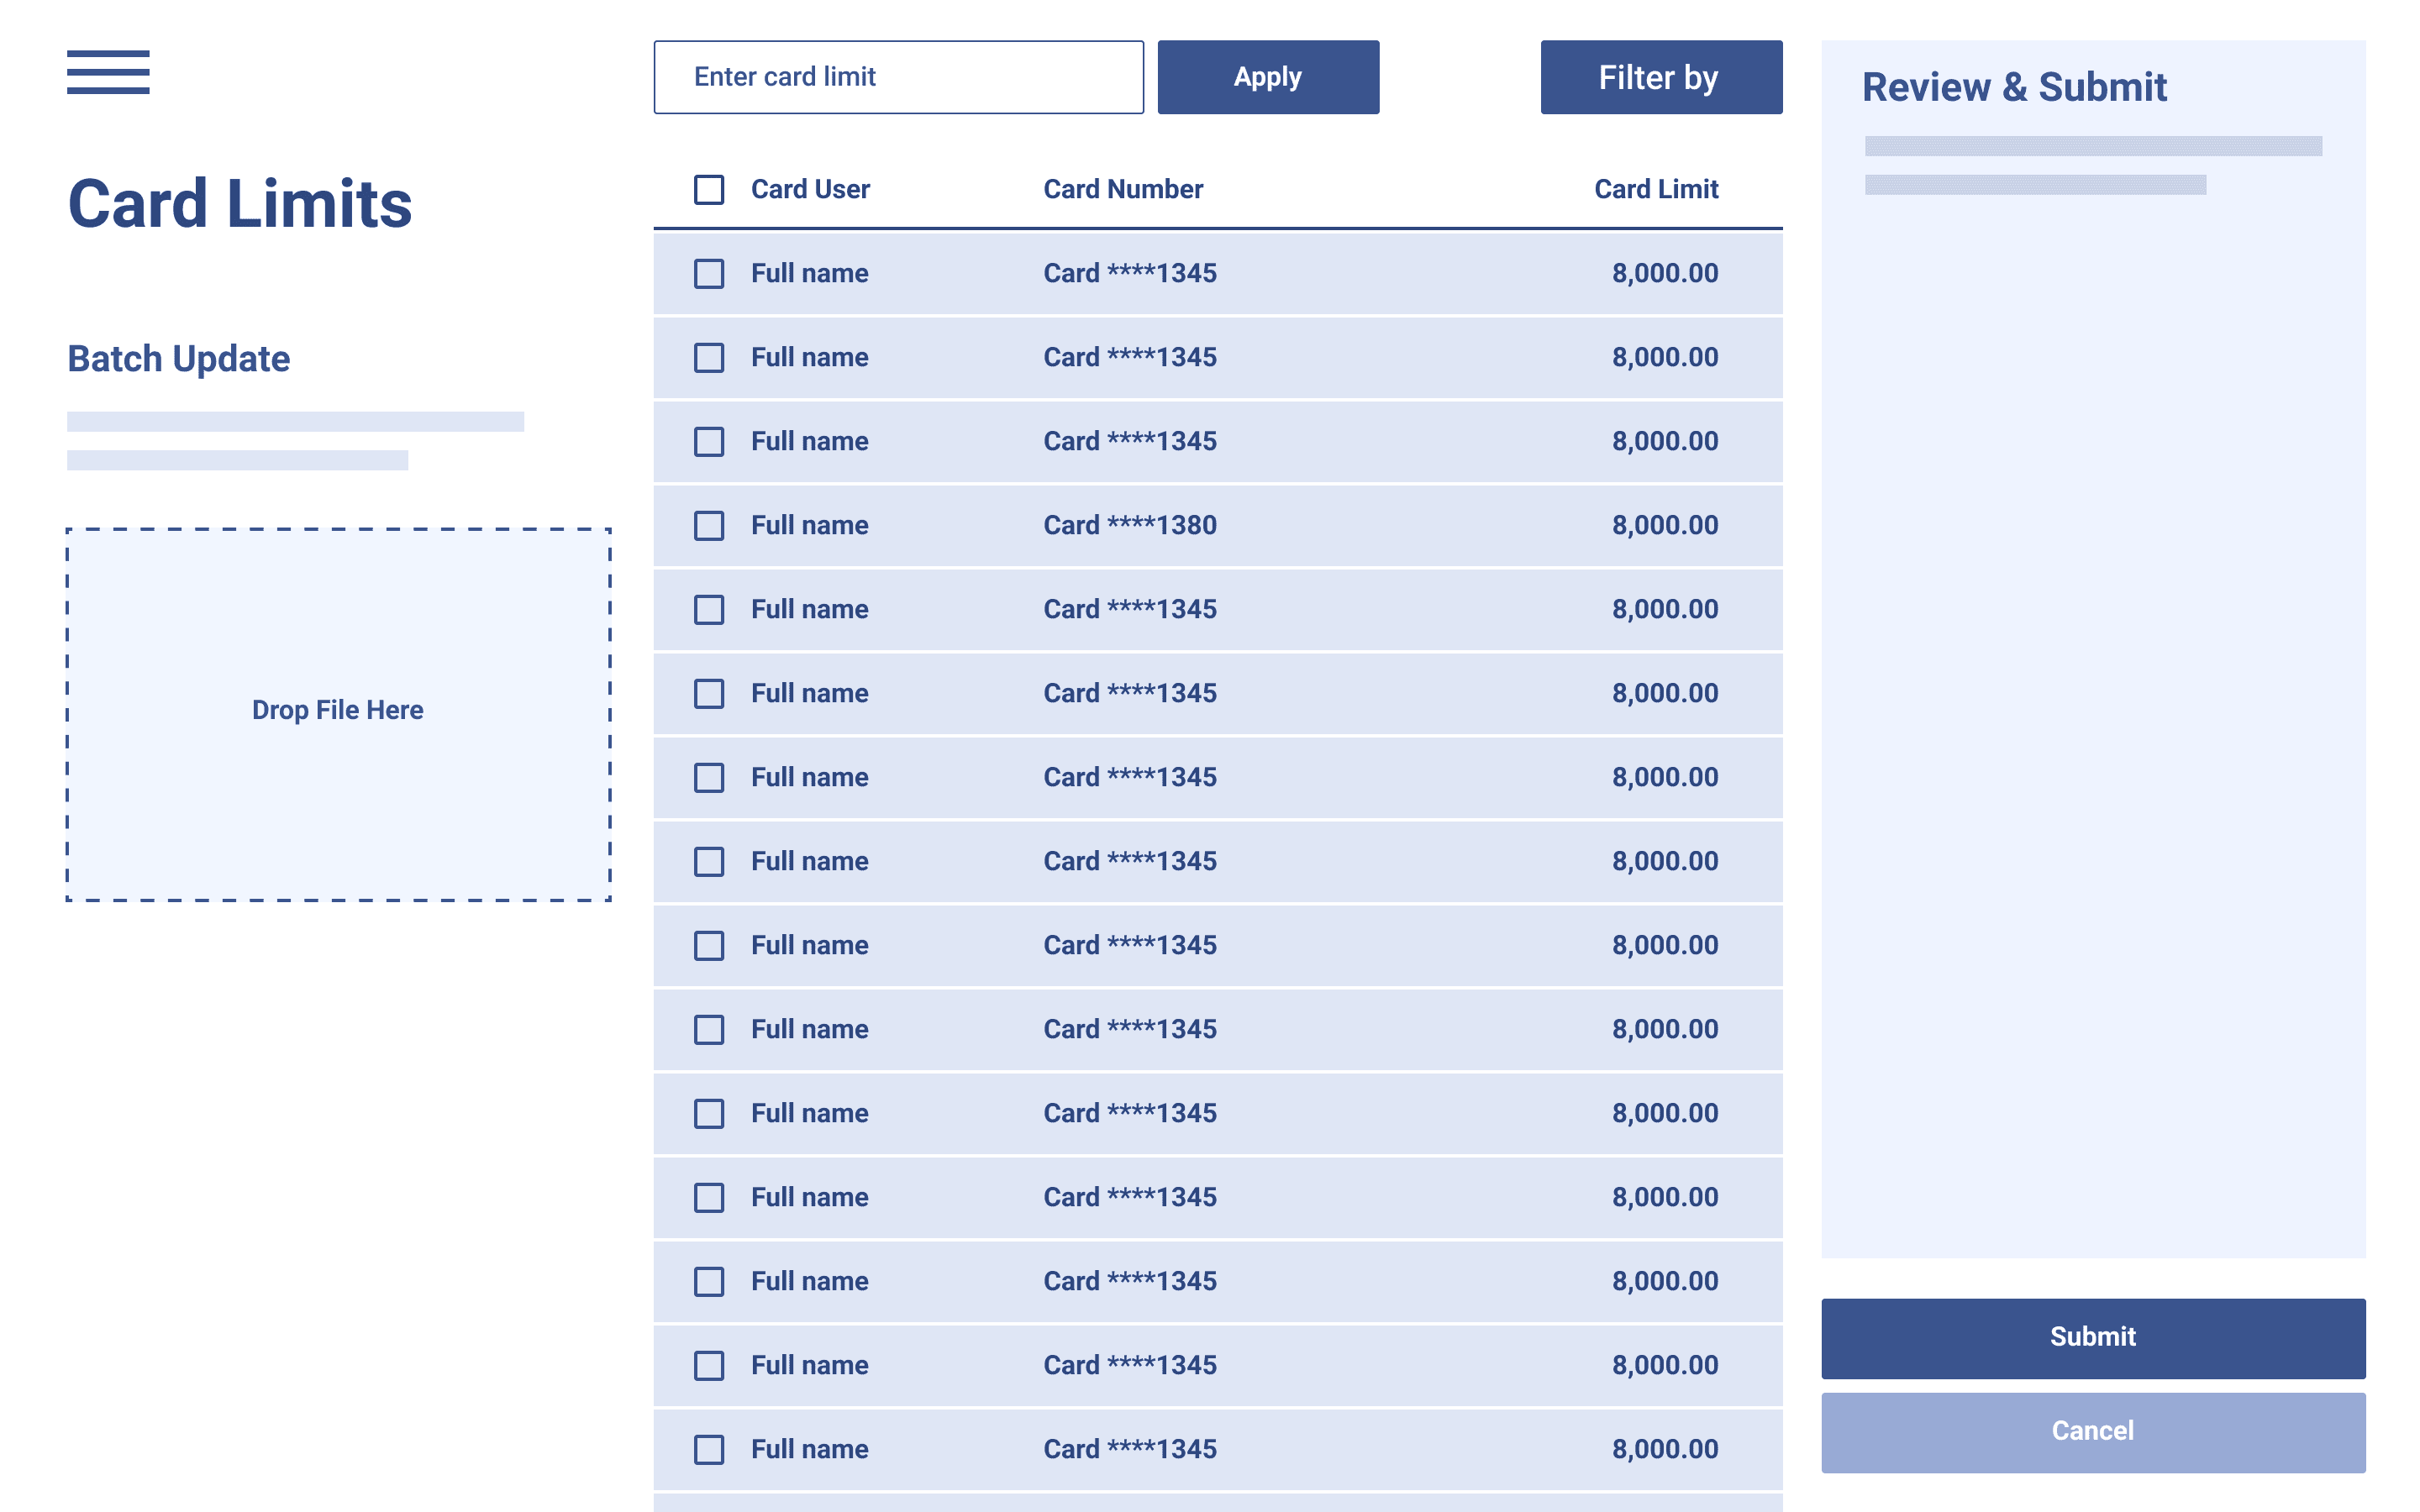This screenshot has width=2420, height=1512.
Task: Check the second Card ****1345 row checkbox
Action: pos(708,357)
